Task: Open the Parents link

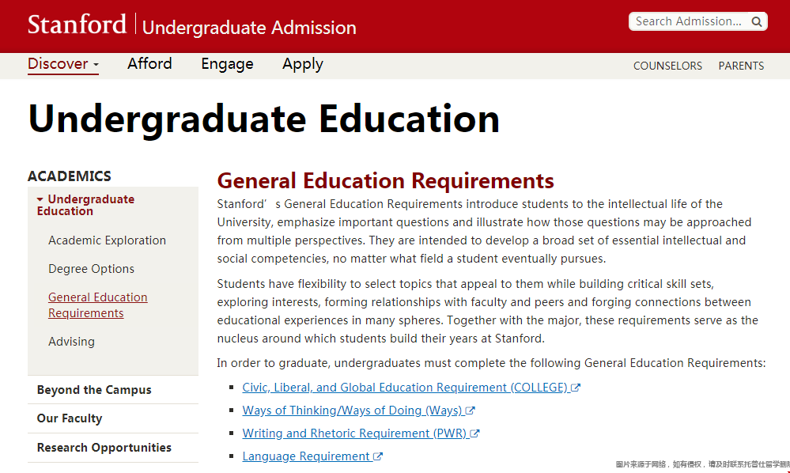Action: click(x=741, y=66)
